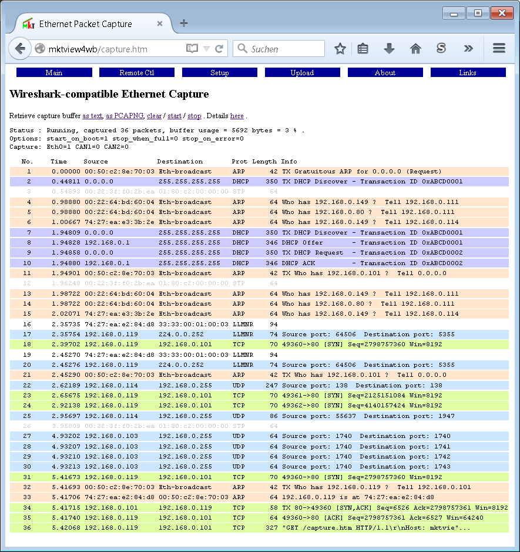Select greyed STP packet 3 row
The image size is (520, 552).
point(259,192)
